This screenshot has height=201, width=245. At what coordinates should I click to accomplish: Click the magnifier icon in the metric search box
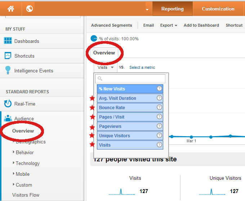(x=100, y=79)
